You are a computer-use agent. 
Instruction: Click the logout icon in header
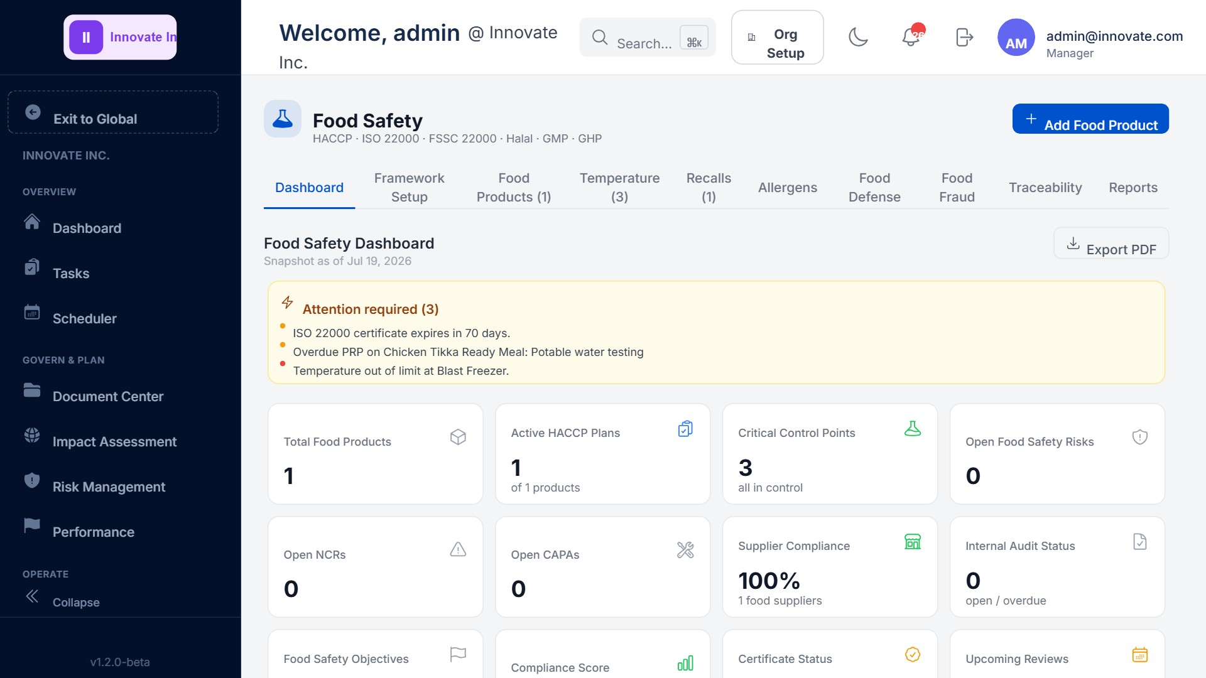coord(964,37)
